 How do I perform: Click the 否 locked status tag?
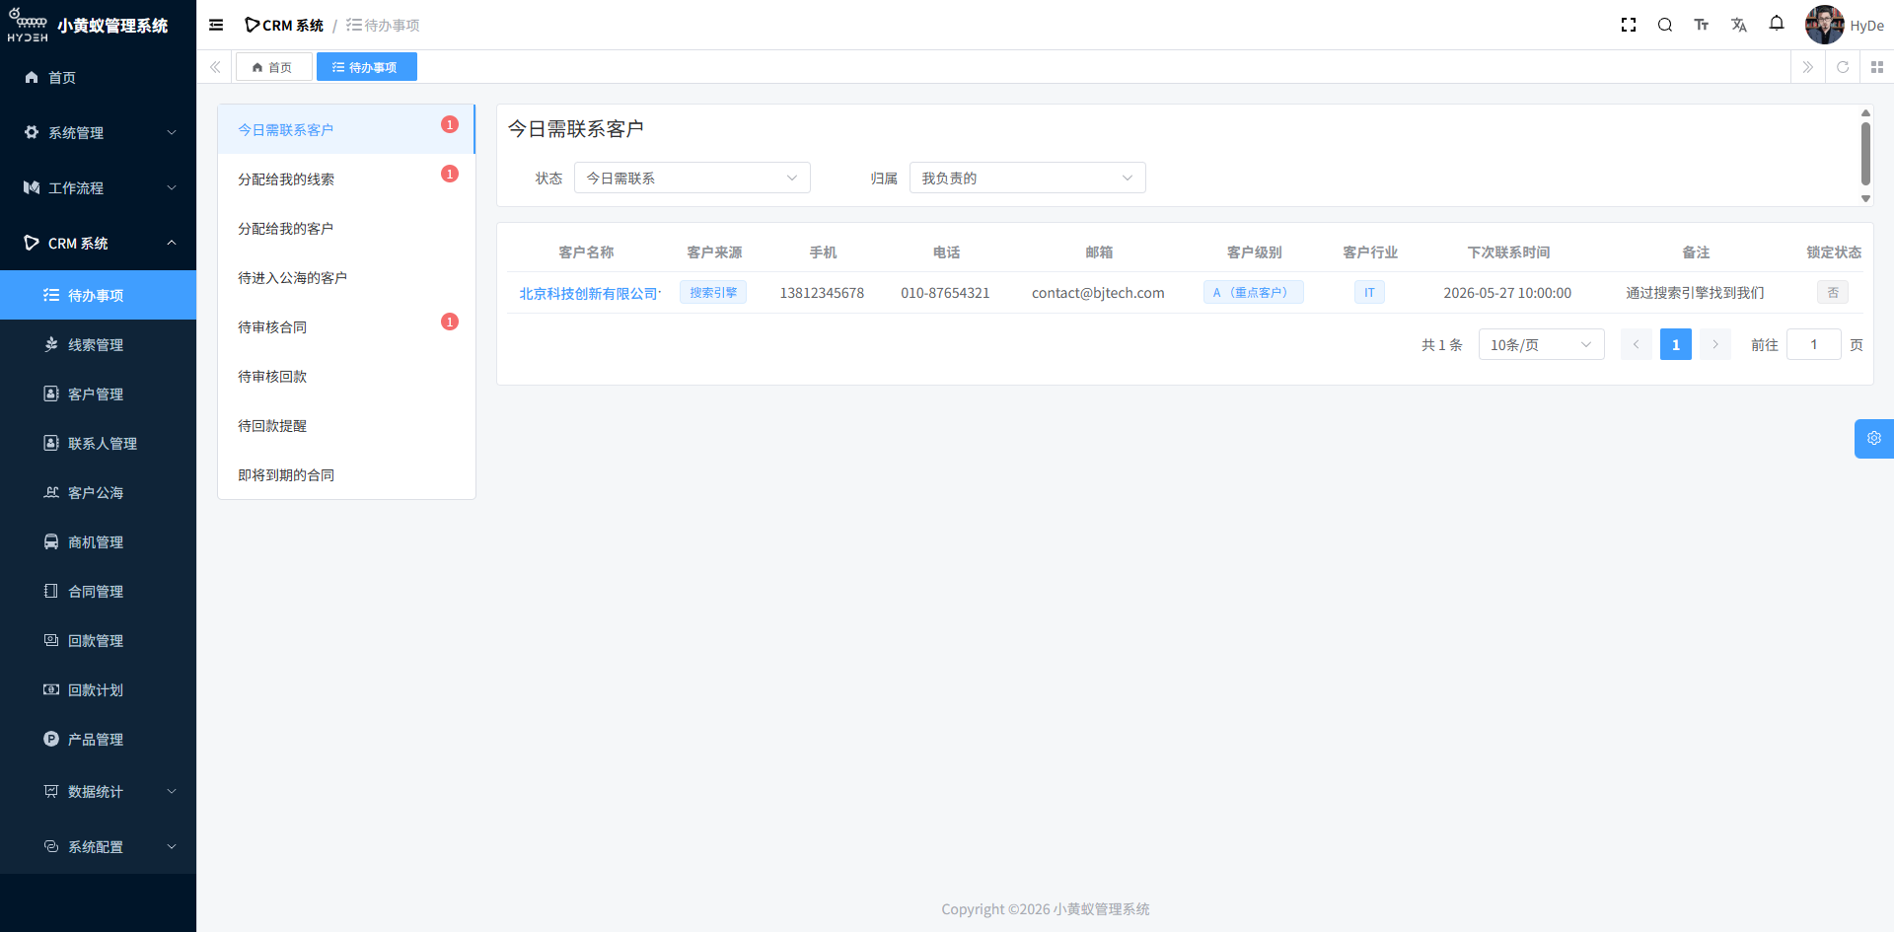point(1833,292)
